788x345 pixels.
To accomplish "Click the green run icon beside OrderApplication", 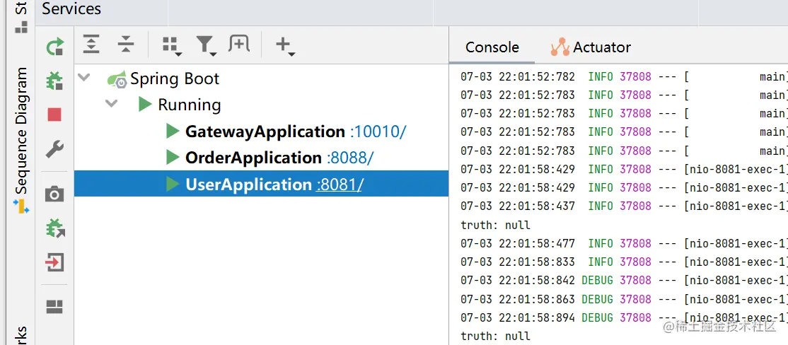I will click(173, 157).
